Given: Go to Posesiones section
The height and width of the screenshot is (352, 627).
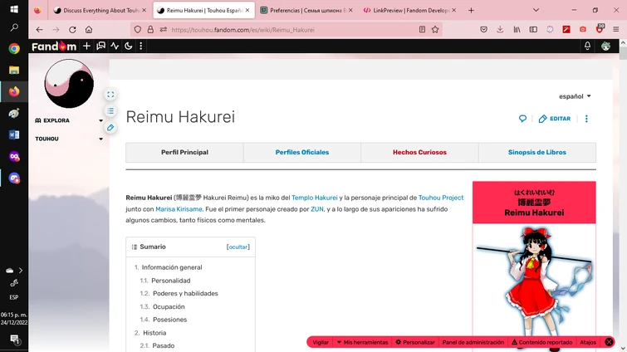Looking at the screenshot, I should (169, 320).
